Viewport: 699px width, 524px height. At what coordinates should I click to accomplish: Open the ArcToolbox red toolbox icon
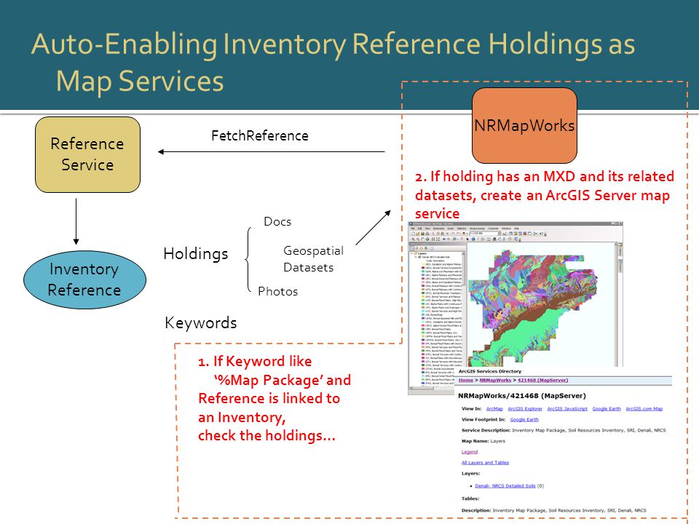525,234
